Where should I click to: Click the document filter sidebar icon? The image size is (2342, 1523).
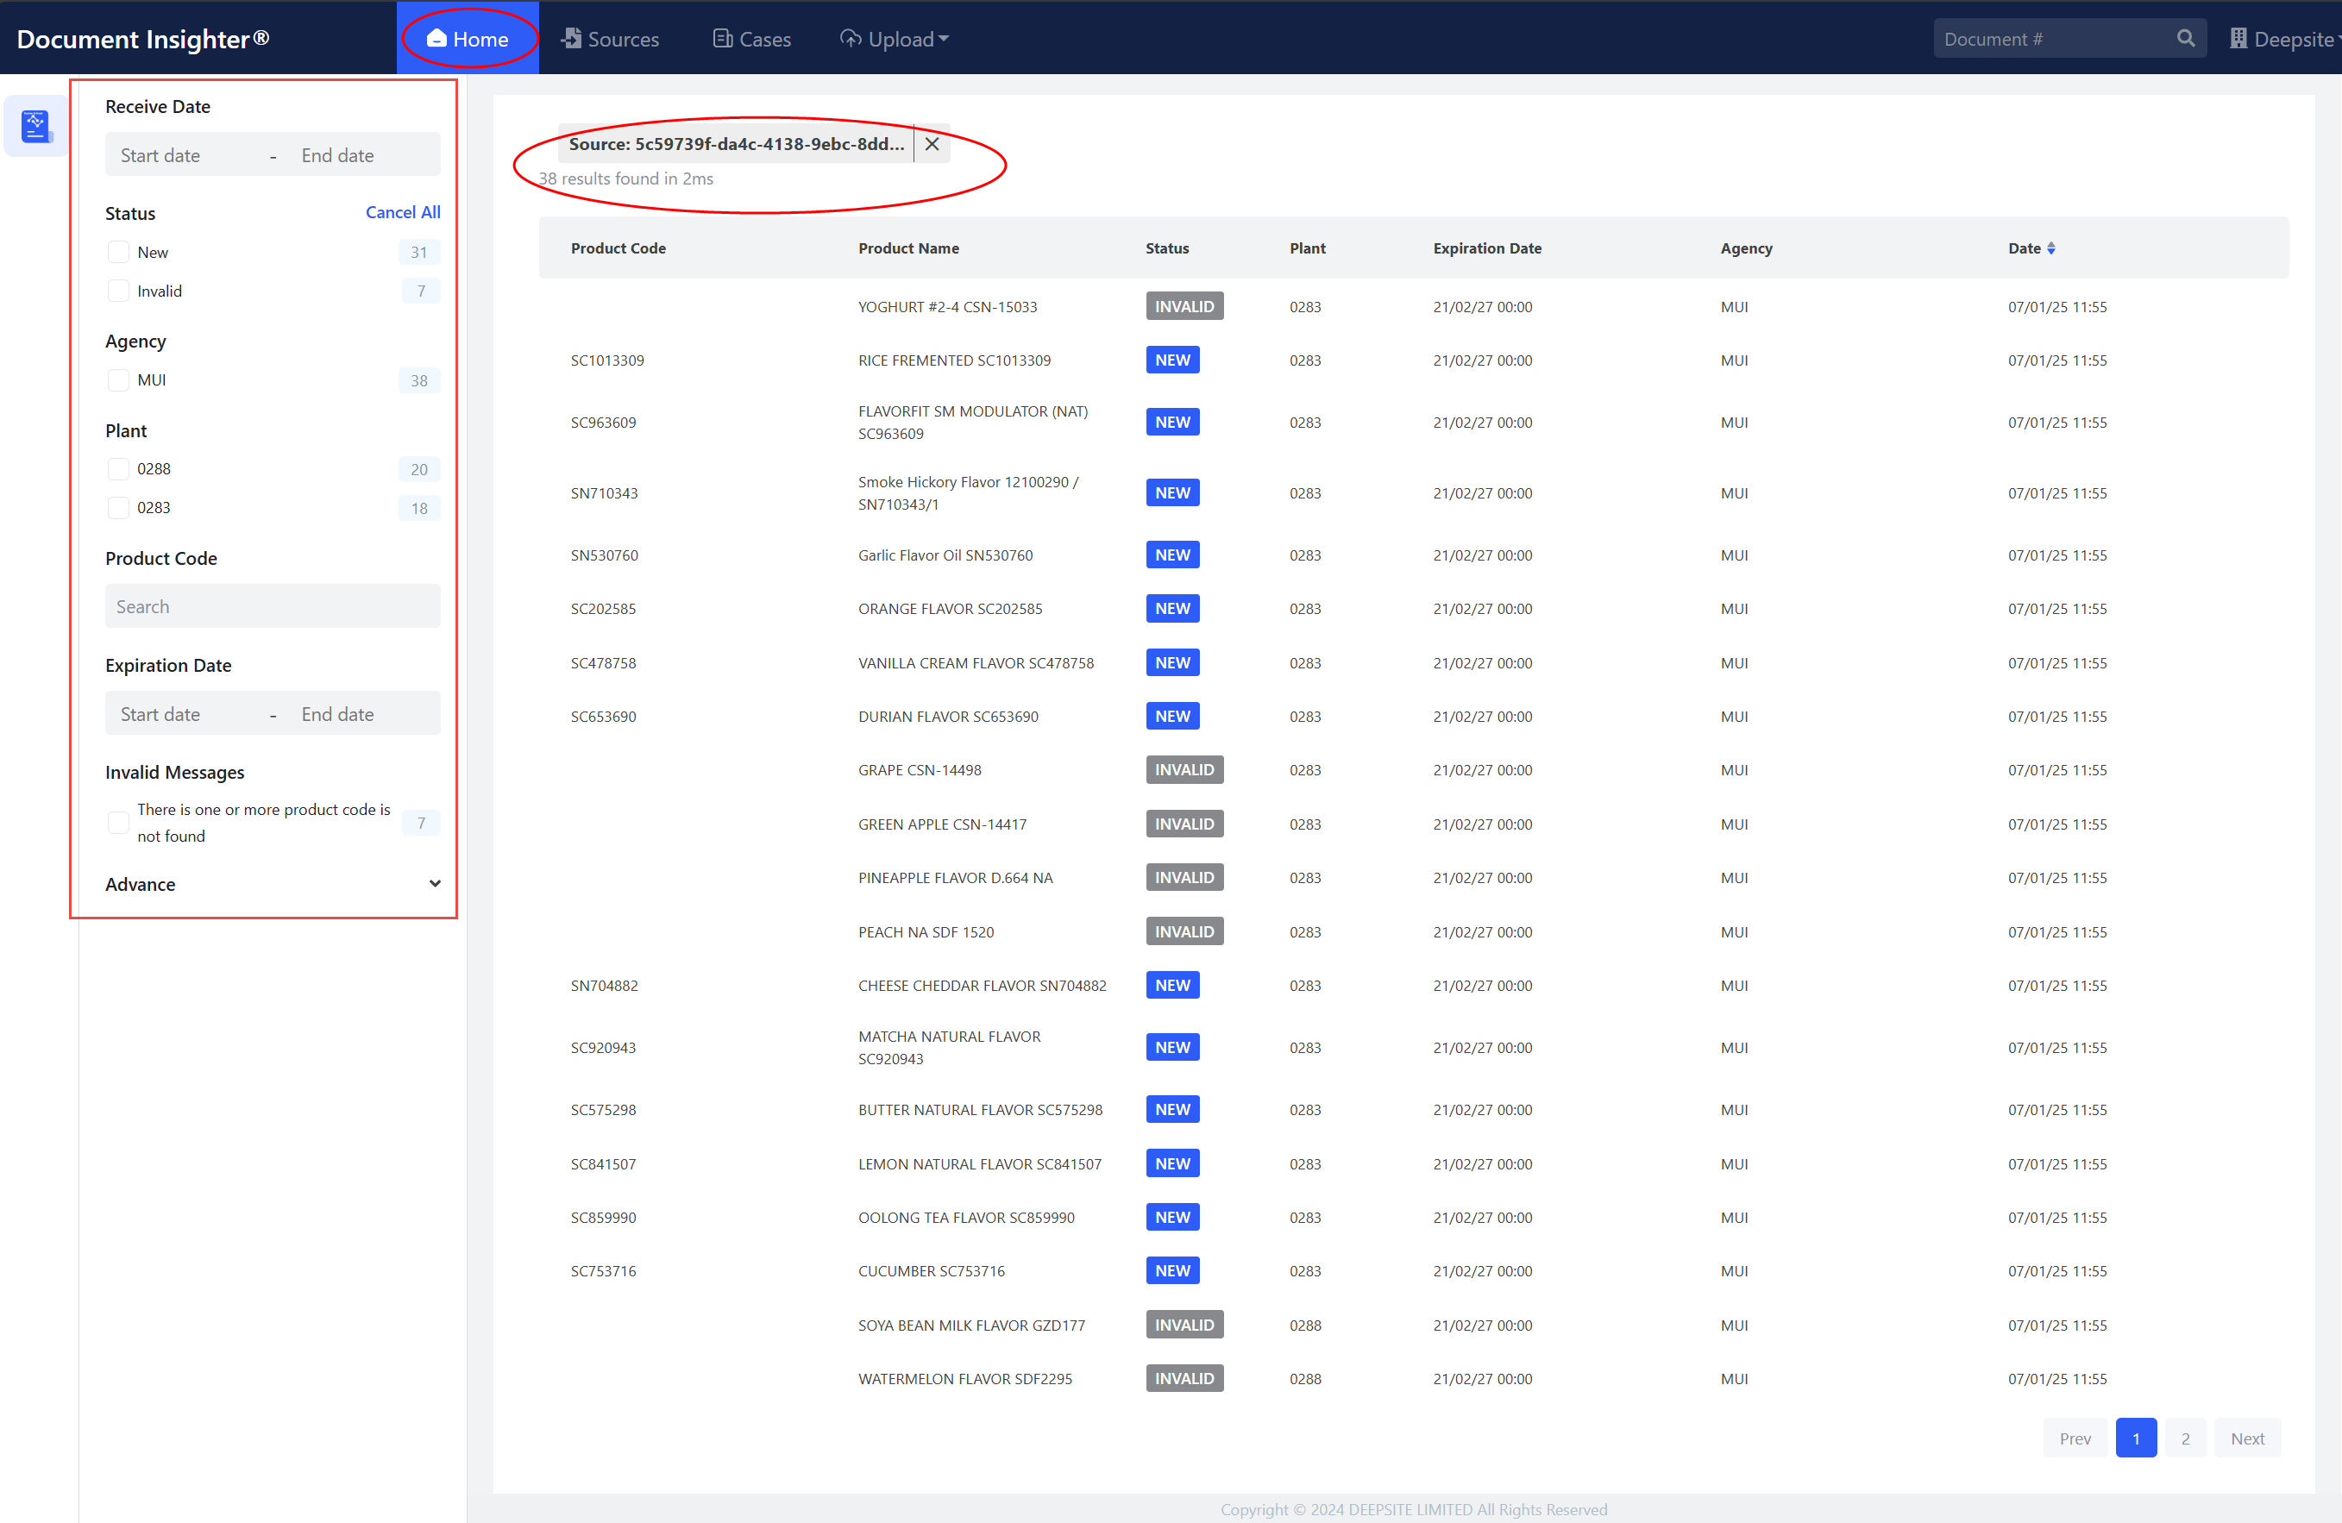click(35, 126)
